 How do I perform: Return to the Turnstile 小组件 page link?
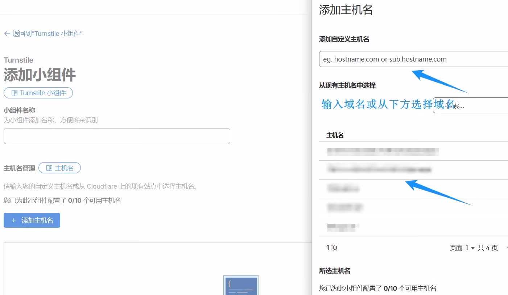pos(47,34)
